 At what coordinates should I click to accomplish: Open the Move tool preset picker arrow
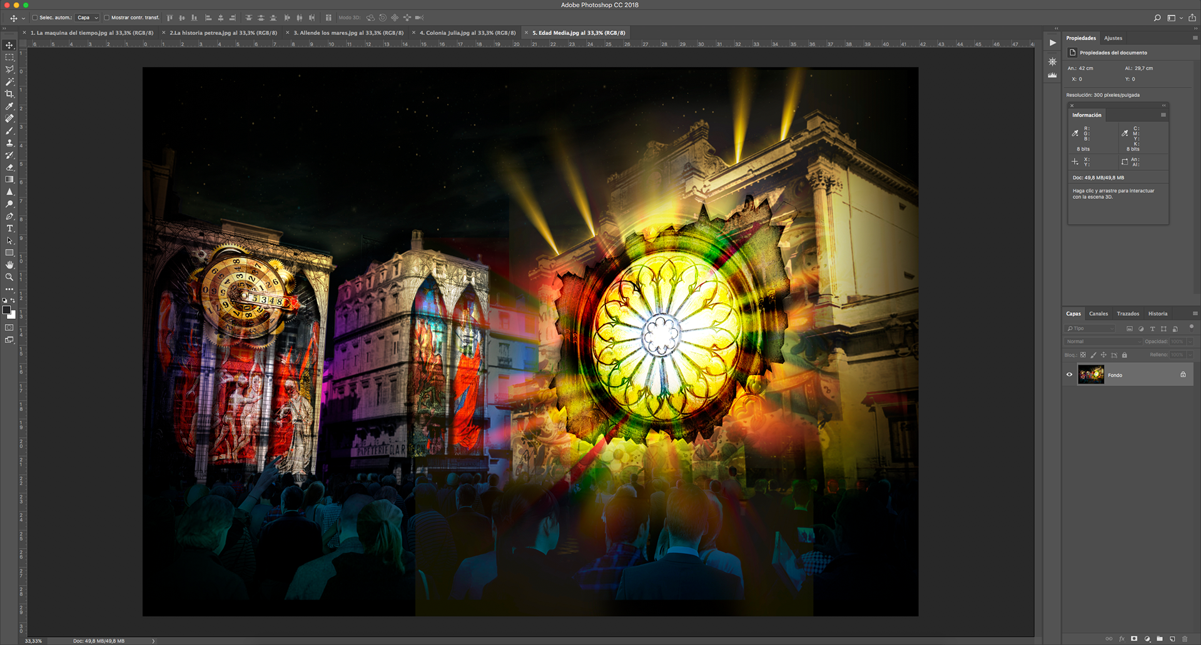pyautogui.click(x=23, y=18)
